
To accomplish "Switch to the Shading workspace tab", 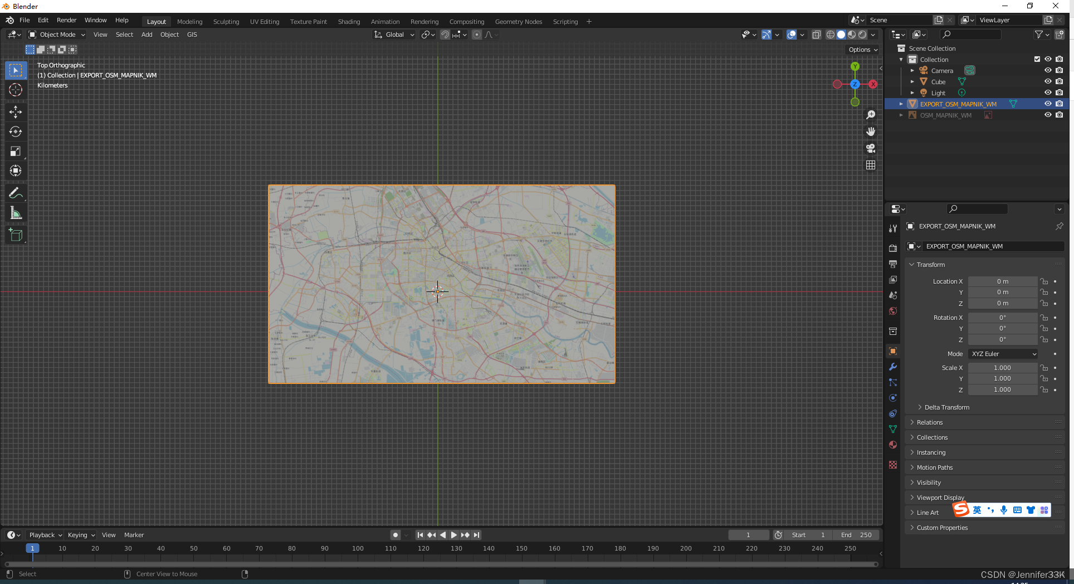I will 349,22.
